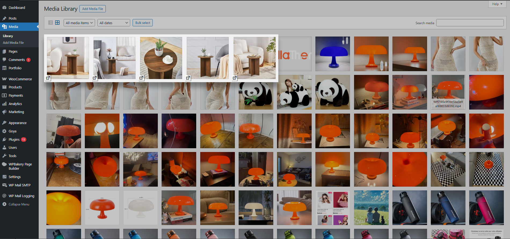
Task: Click the Portfolio grid icon
Action: click(x=4, y=68)
